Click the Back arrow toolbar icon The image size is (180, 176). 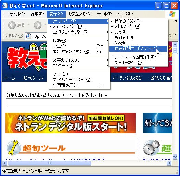point(12,25)
